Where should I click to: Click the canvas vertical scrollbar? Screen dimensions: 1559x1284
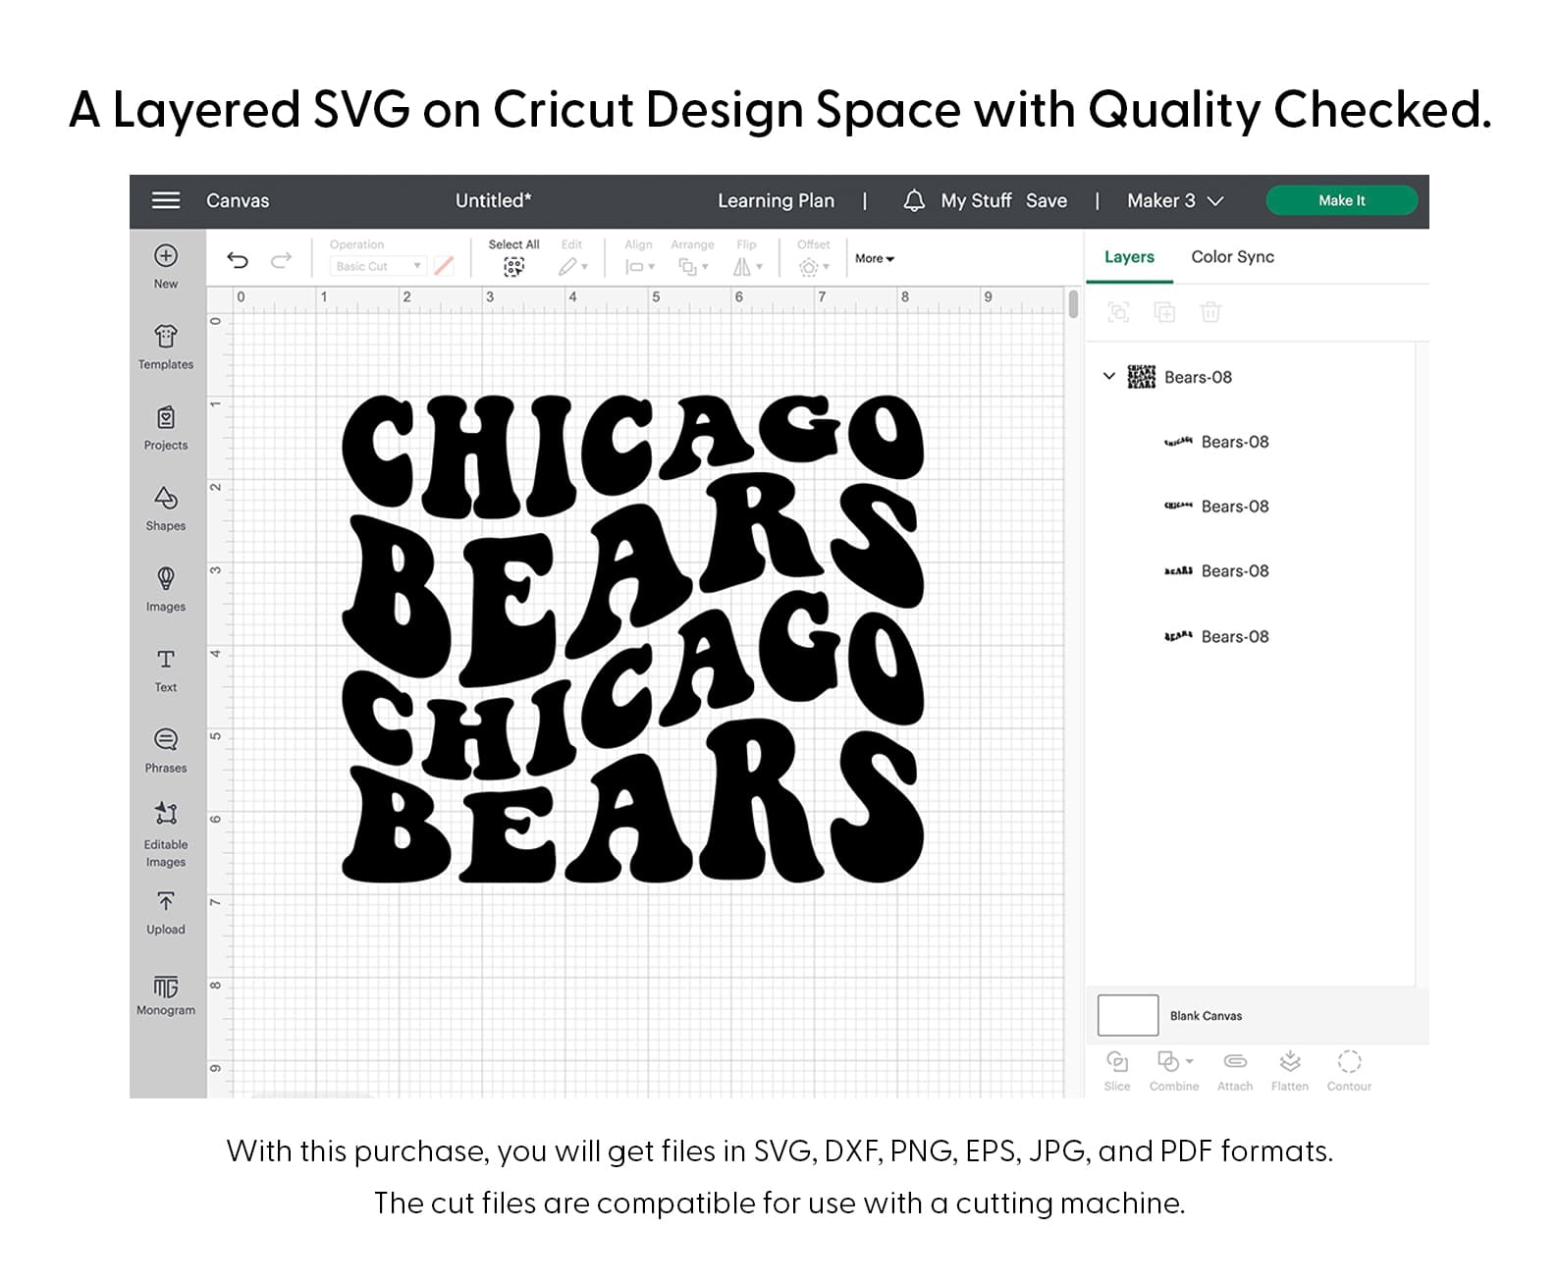click(x=1073, y=303)
